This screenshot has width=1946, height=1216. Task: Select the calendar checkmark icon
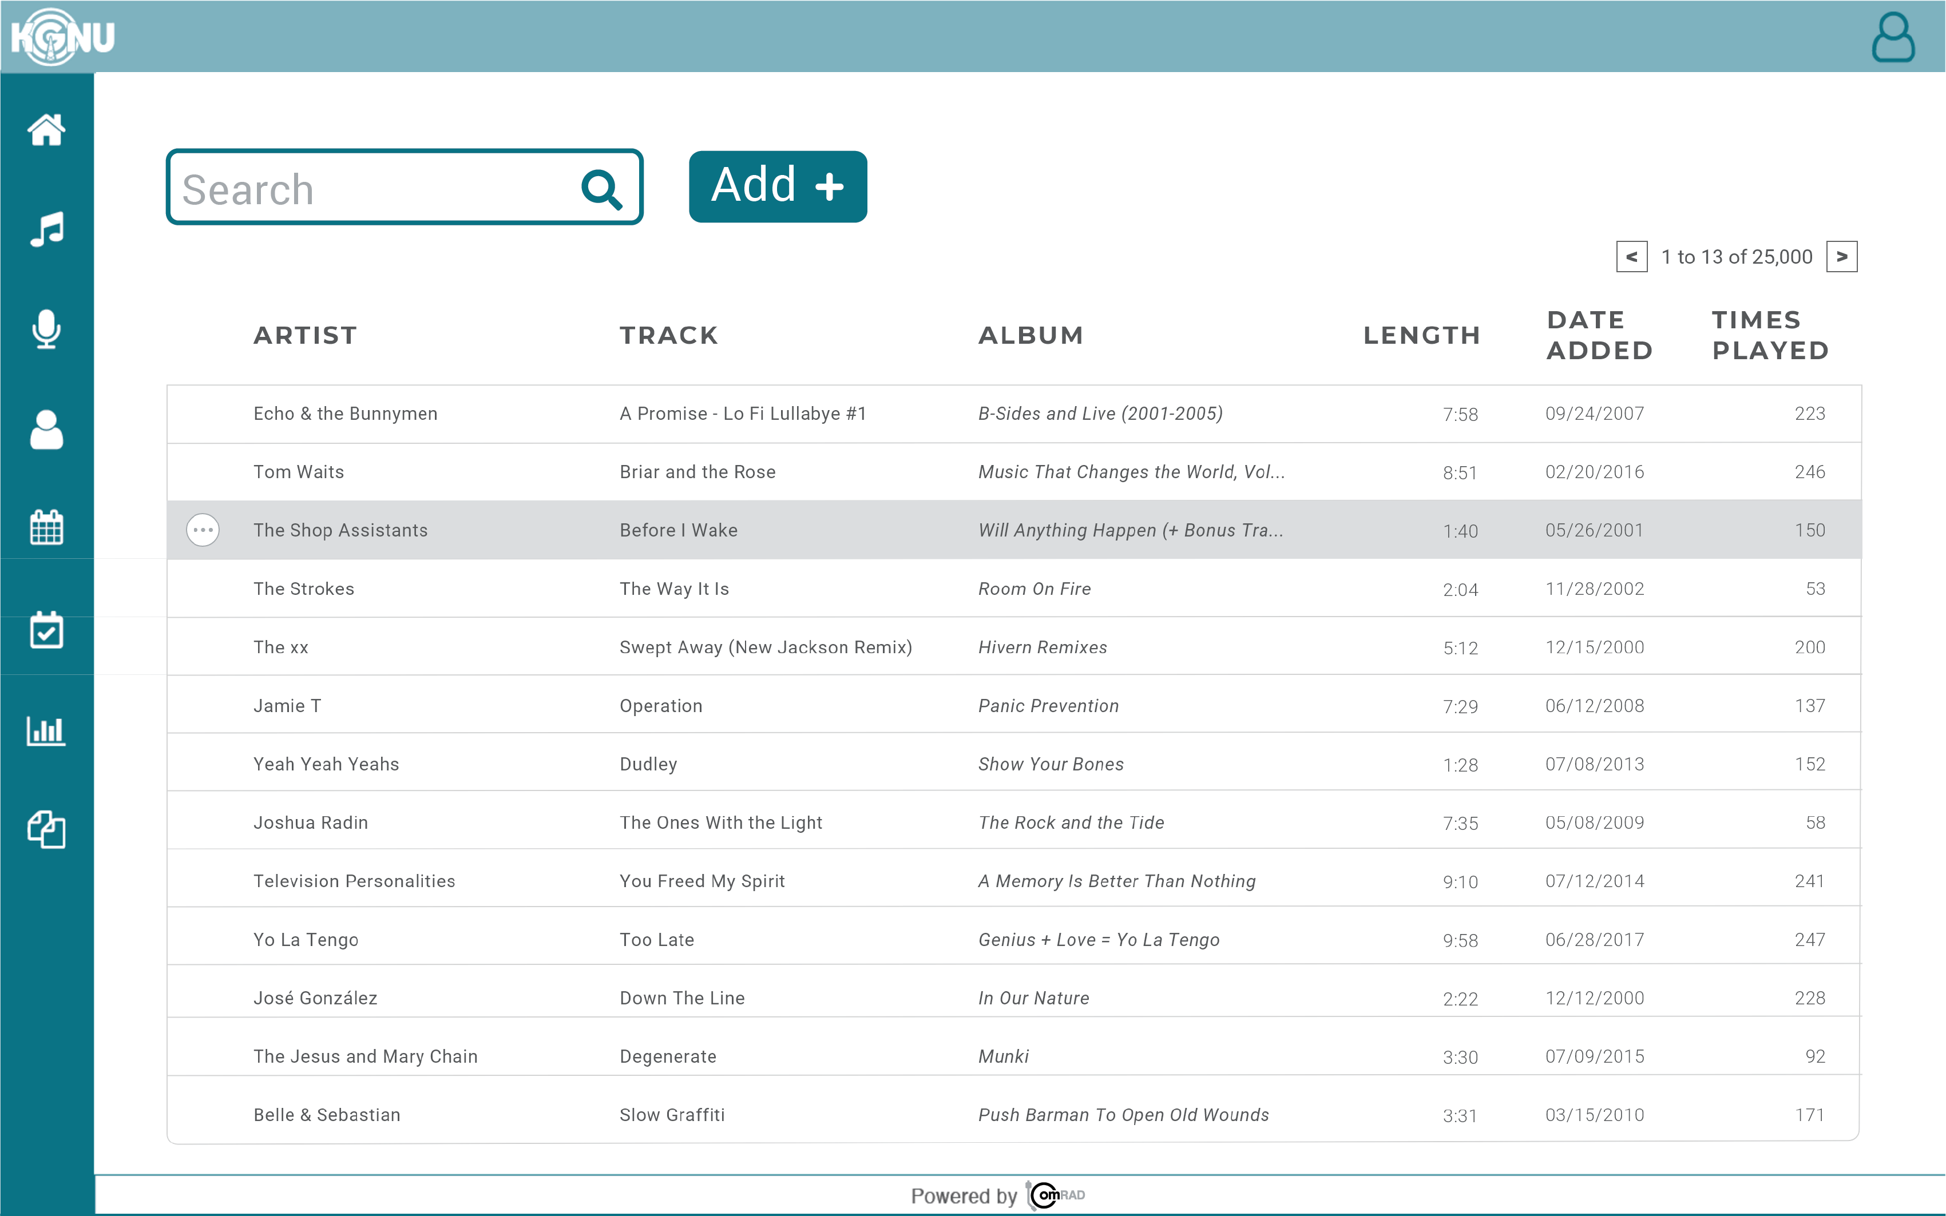[47, 630]
